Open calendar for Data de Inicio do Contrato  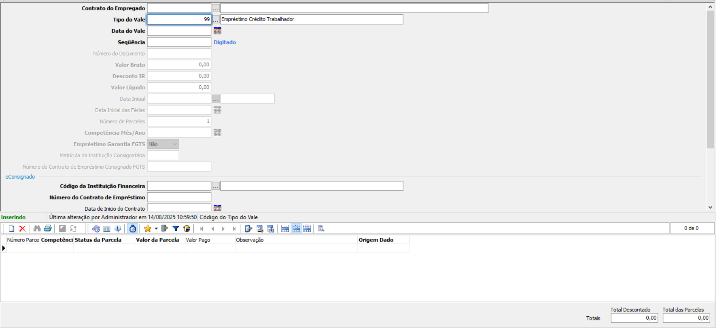[217, 208]
